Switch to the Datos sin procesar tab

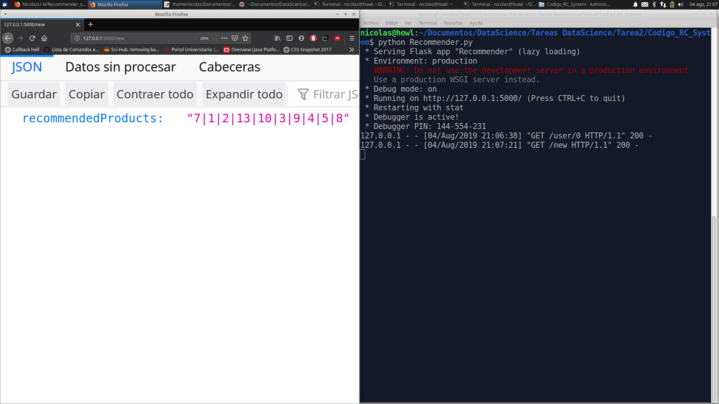click(x=120, y=67)
